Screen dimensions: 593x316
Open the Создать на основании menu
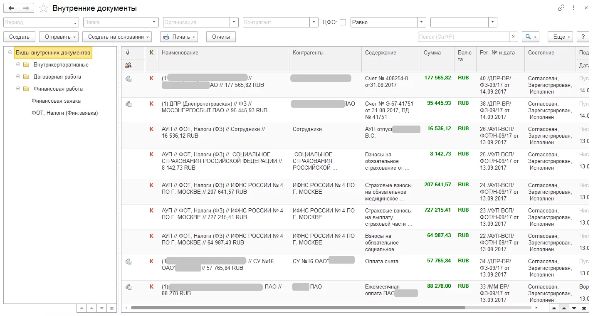(117, 37)
